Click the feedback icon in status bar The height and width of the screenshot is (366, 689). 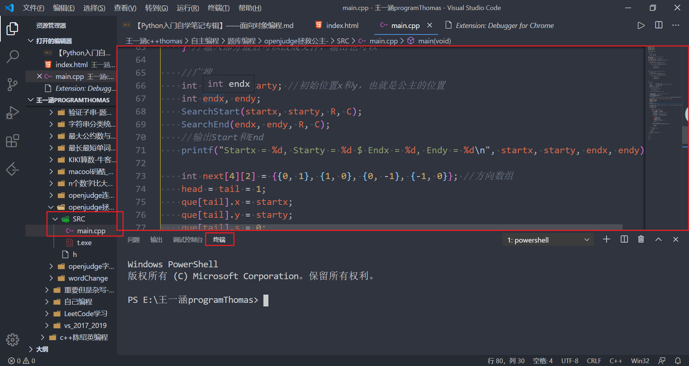[x=662, y=361]
